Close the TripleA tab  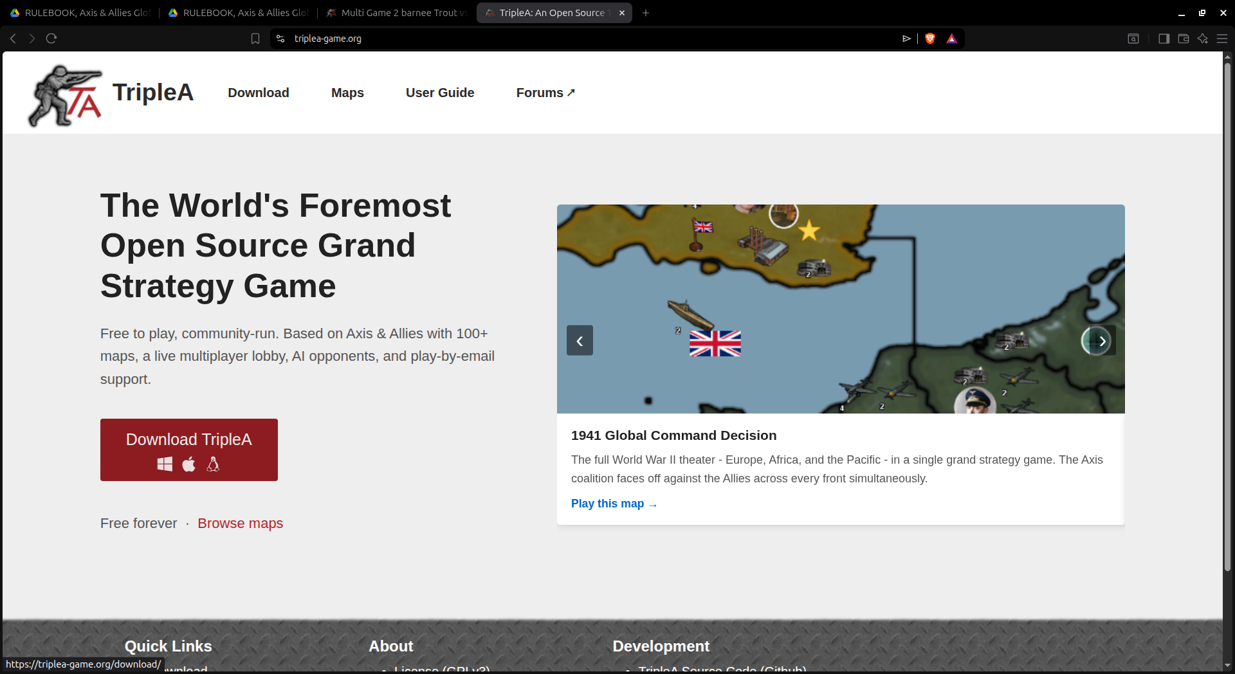(622, 13)
